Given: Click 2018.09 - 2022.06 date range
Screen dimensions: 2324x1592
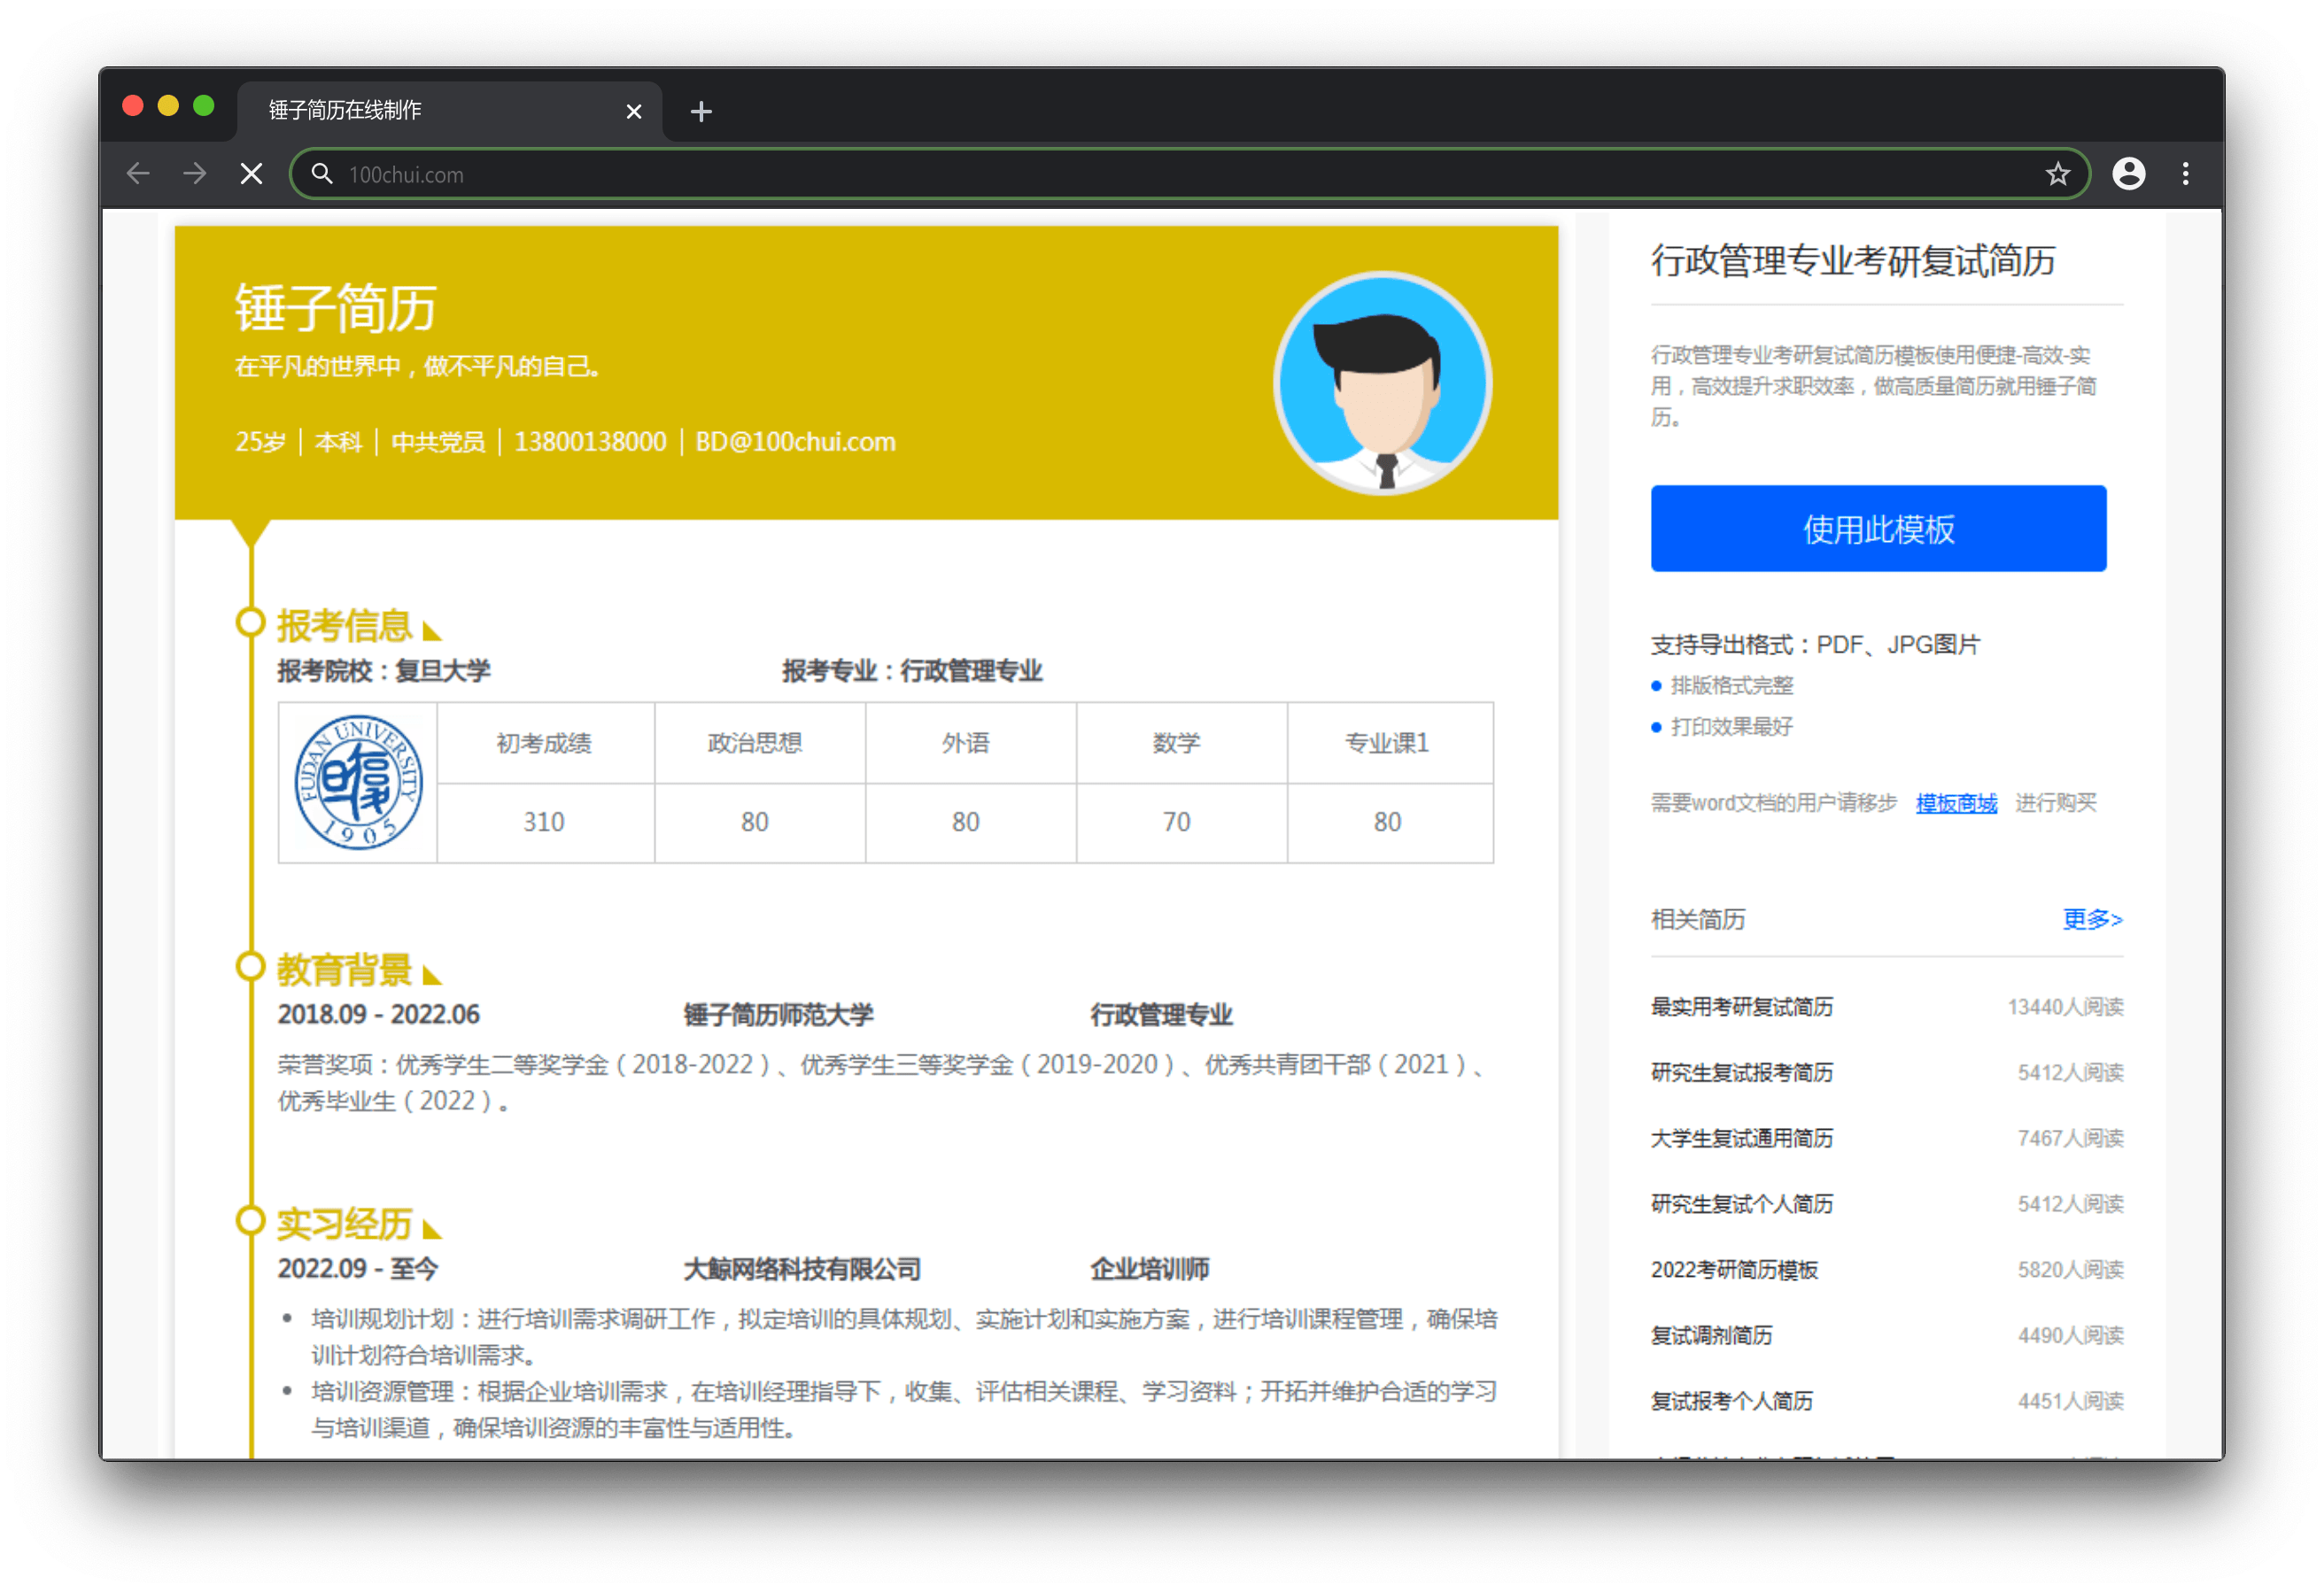Looking at the screenshot, I should pos(378,1015).
